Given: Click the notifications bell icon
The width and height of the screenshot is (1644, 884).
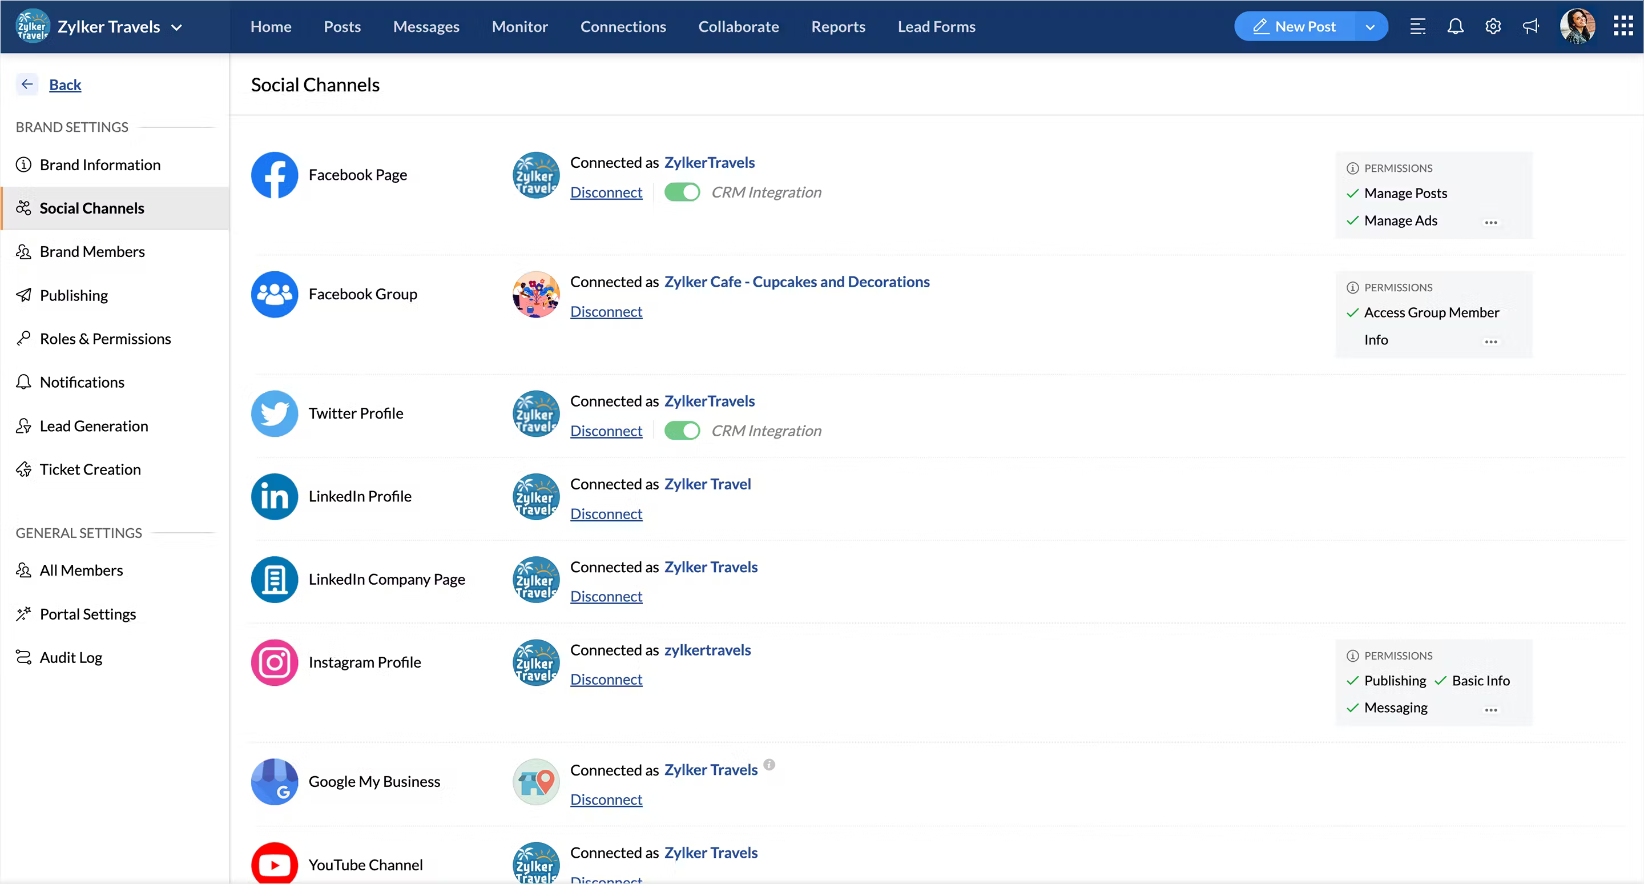Looking at the screenshot, I should coord(1455,27).
